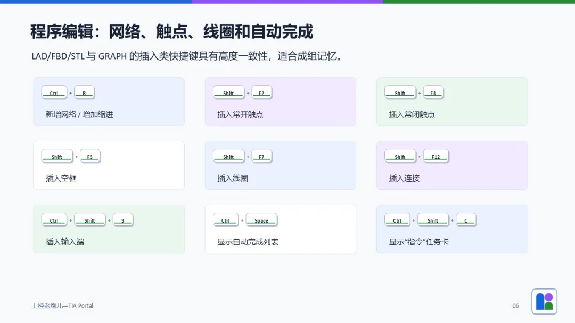This screenshot has height=323, width=575.
Task: Select the label '插入常开触点'
Action: 240,115
